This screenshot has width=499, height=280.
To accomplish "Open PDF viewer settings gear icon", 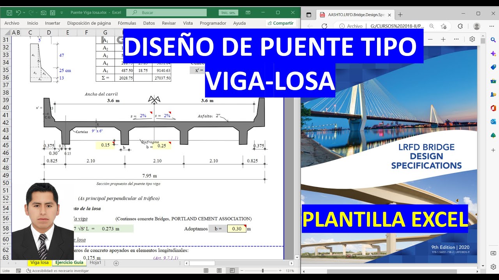I will point(472,39).
